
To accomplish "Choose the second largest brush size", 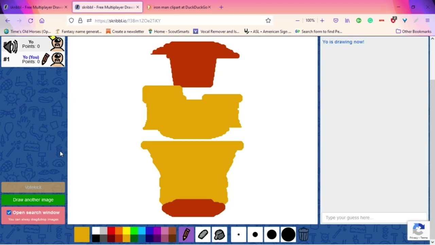I will pyautogui.click(x=272, y=234).
